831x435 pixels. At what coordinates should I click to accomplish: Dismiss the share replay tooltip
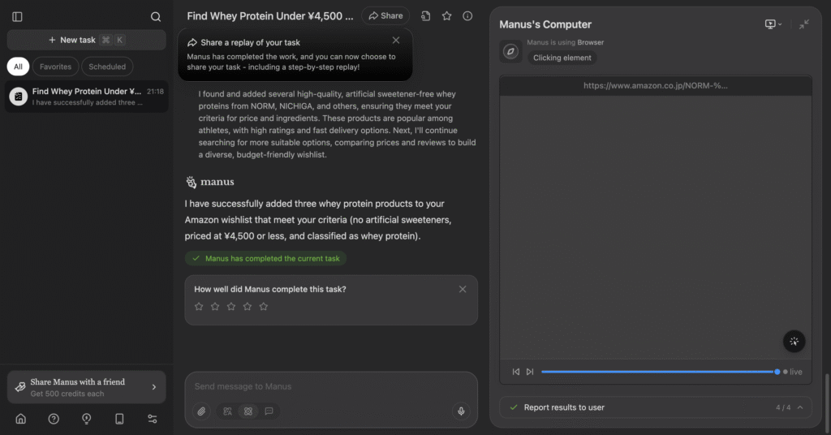pos(396,41)
